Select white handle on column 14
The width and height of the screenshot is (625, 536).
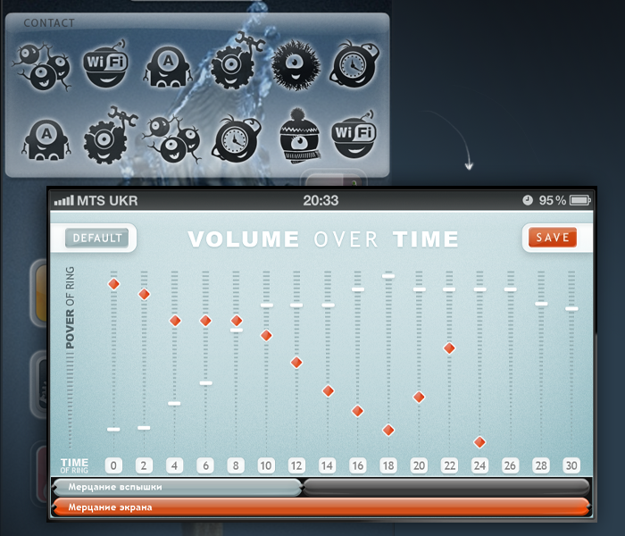point(328,306)
